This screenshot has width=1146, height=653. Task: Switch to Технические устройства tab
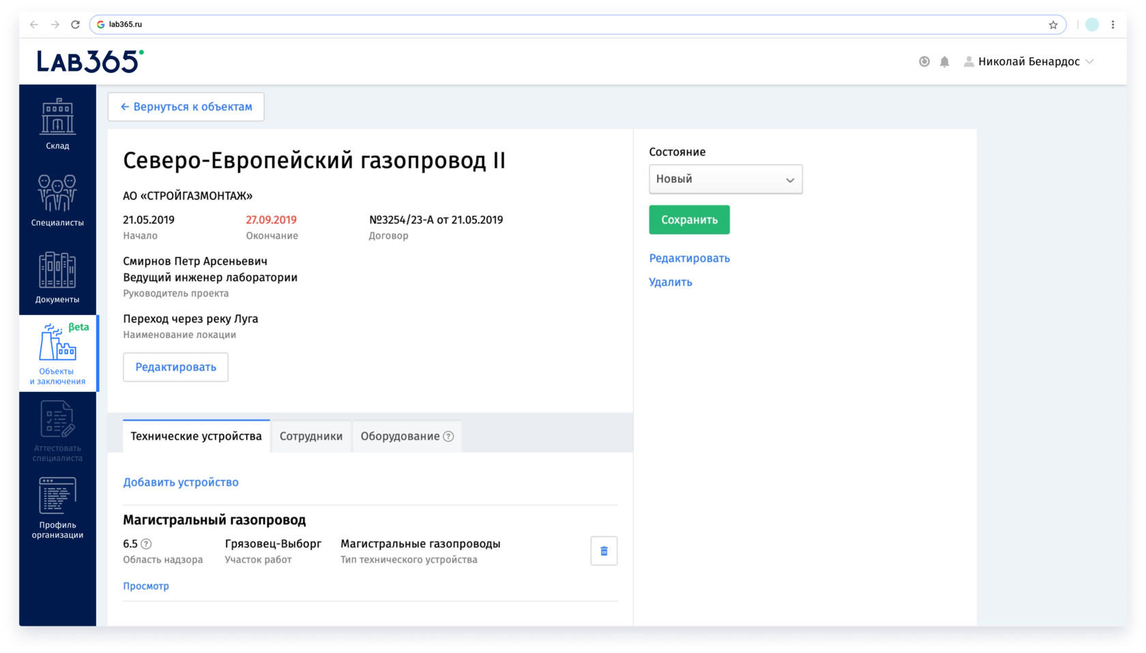[x=196, y=436]
